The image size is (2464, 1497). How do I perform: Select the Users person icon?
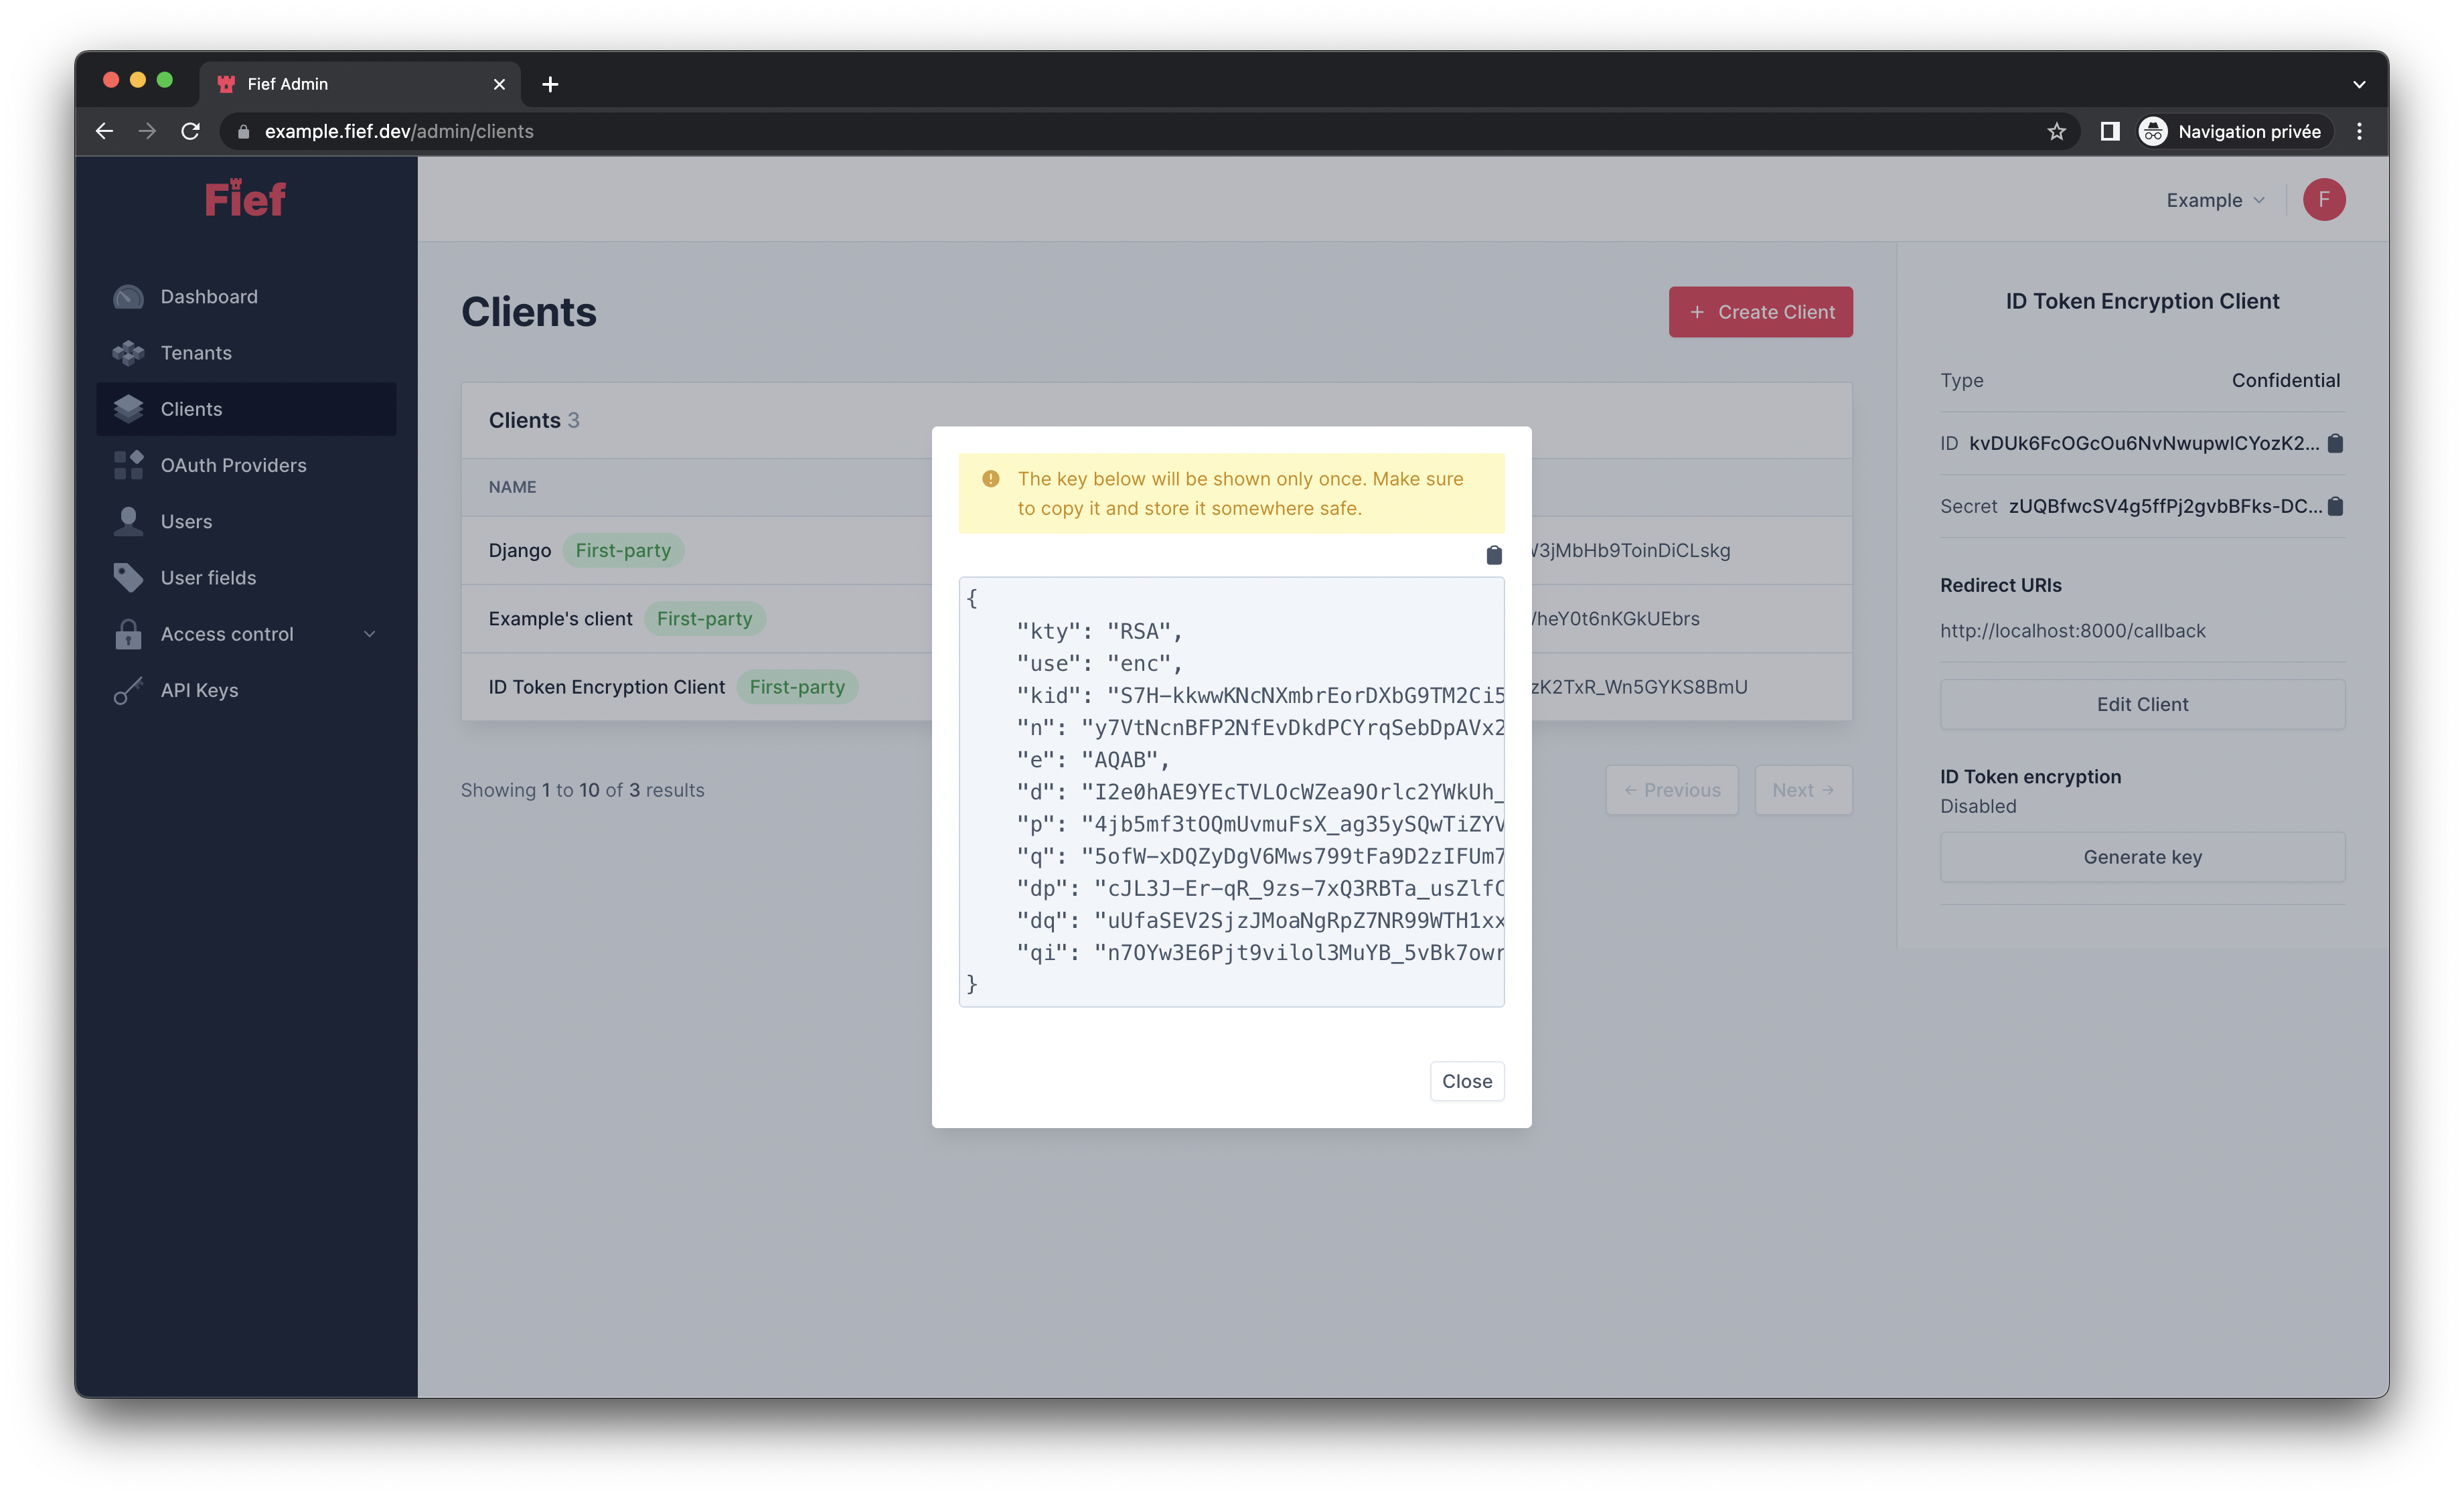pyautogui.click(x=128, y=521)
